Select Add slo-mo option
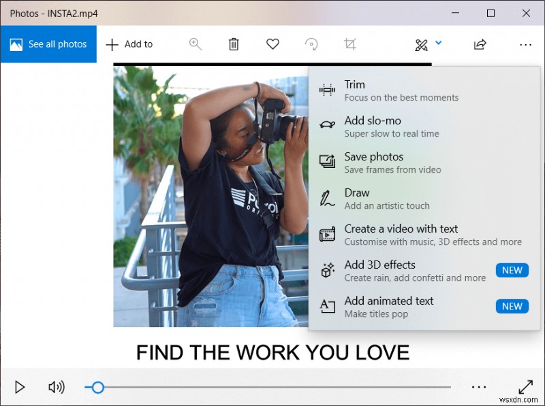 (392, 126)
